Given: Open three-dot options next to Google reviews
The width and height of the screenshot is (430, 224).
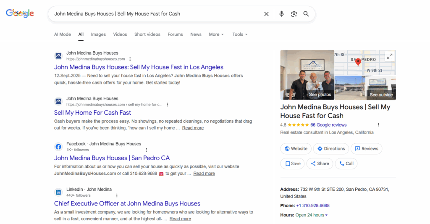Looking at the screenshot, I should (378, 125).
